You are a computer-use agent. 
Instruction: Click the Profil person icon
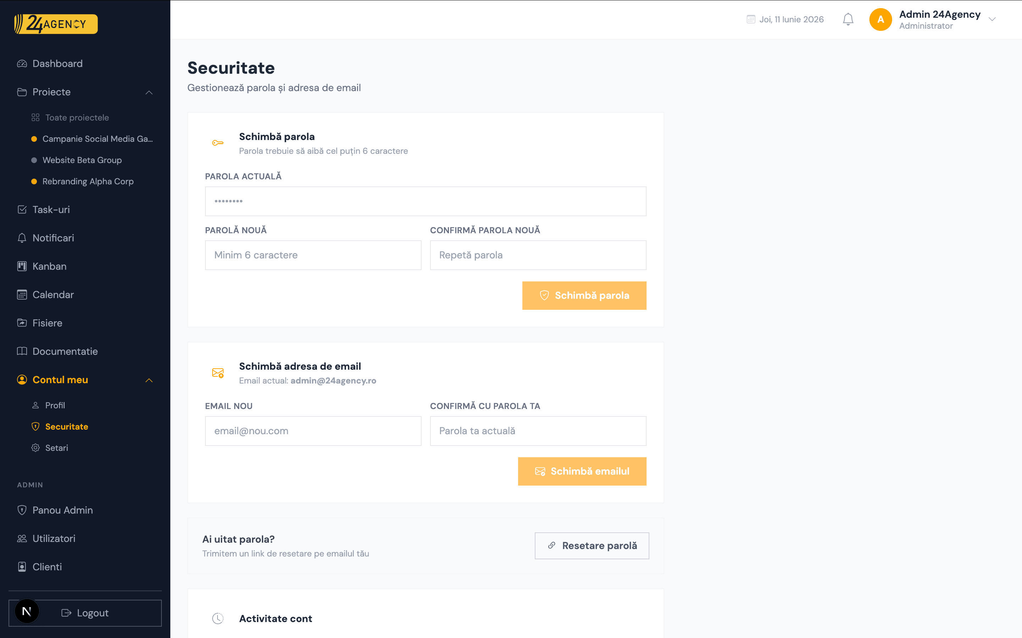(x=35, y=405)
